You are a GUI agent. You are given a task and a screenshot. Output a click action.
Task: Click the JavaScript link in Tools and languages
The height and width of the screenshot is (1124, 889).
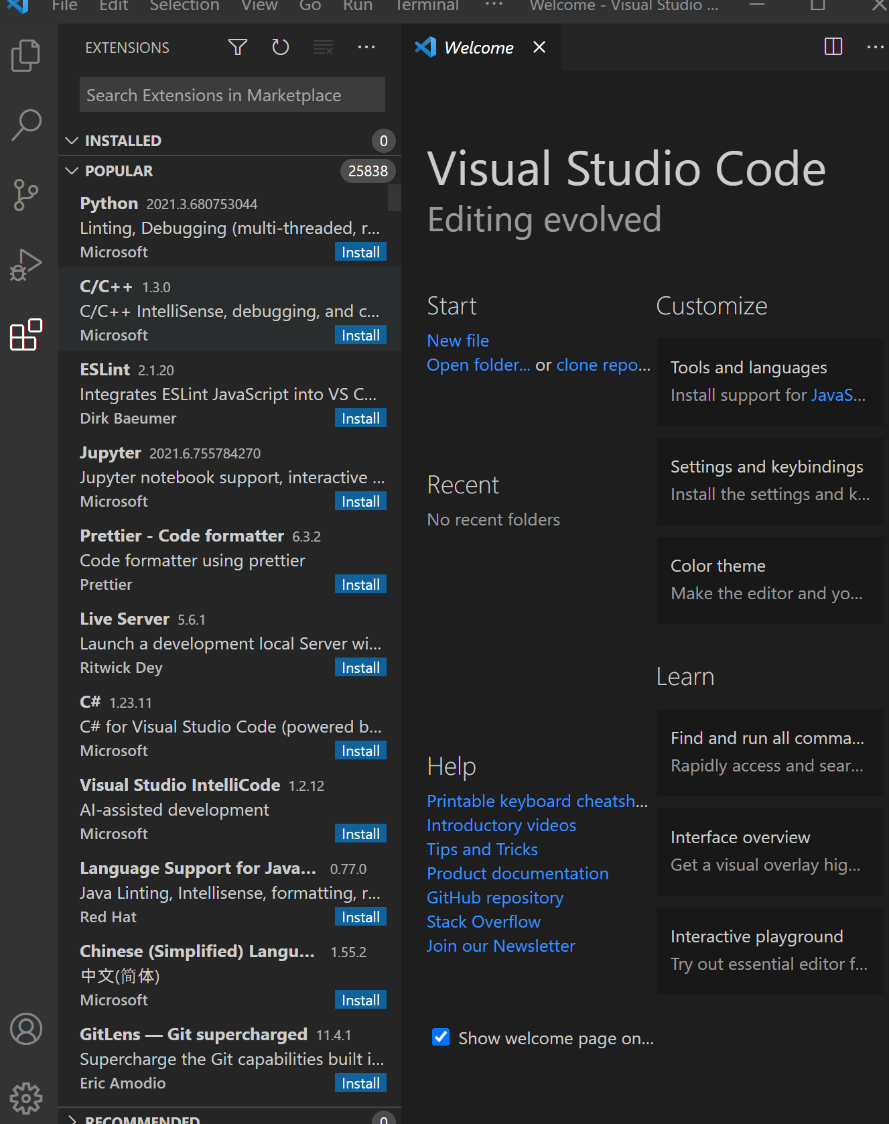pos(838,395)
